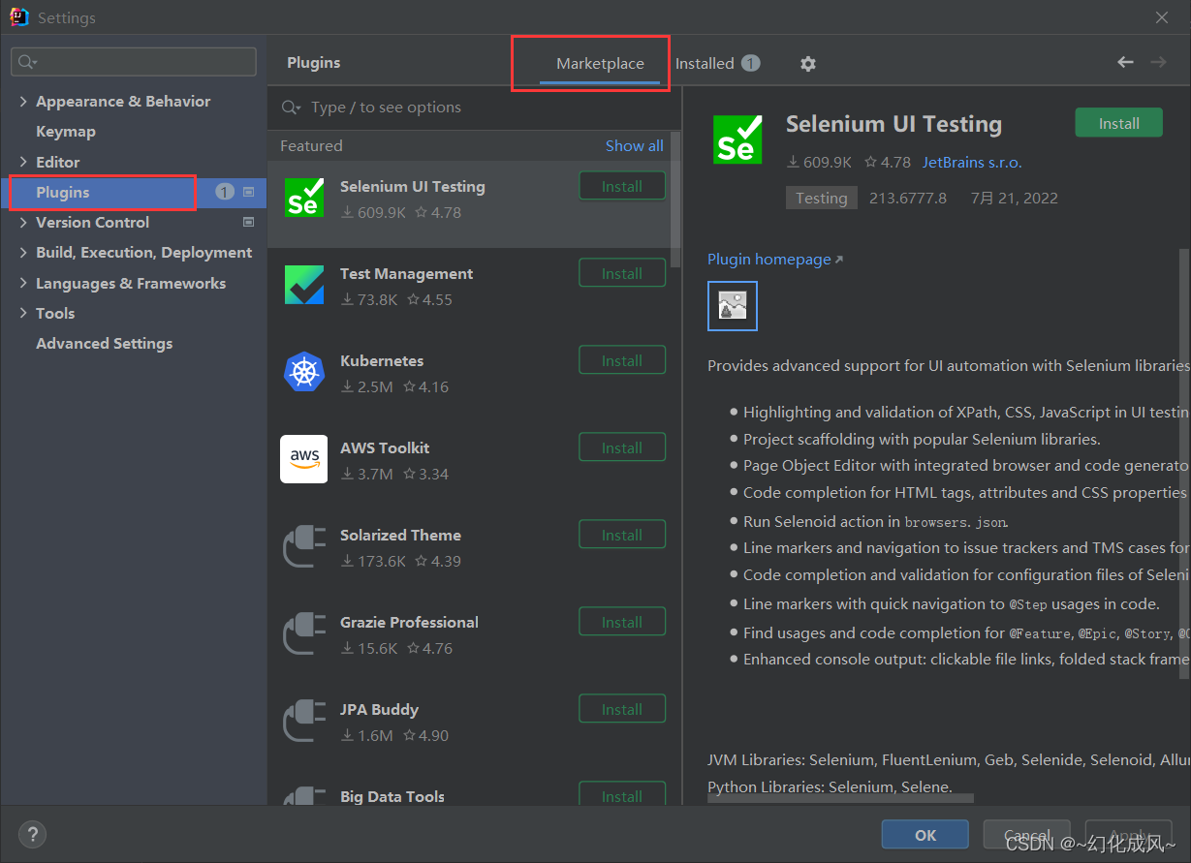Focus the plugin search field
This screenshot has height=863, width=1191.
pos(475,108)
